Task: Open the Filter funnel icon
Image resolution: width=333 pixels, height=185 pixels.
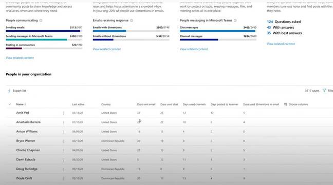Action: 324,90
